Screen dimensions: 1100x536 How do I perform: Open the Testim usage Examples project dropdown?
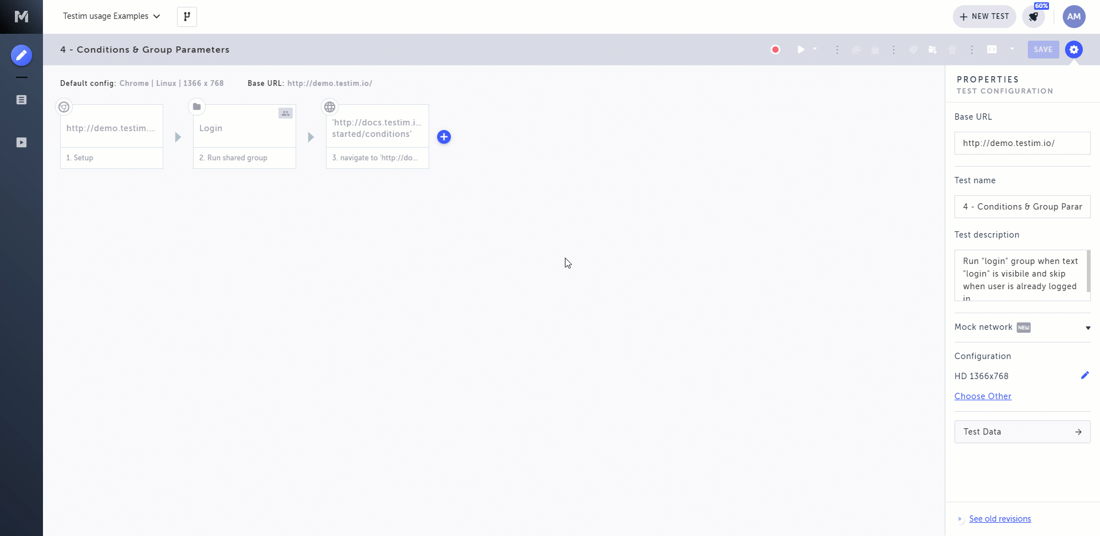coord(112,16)
